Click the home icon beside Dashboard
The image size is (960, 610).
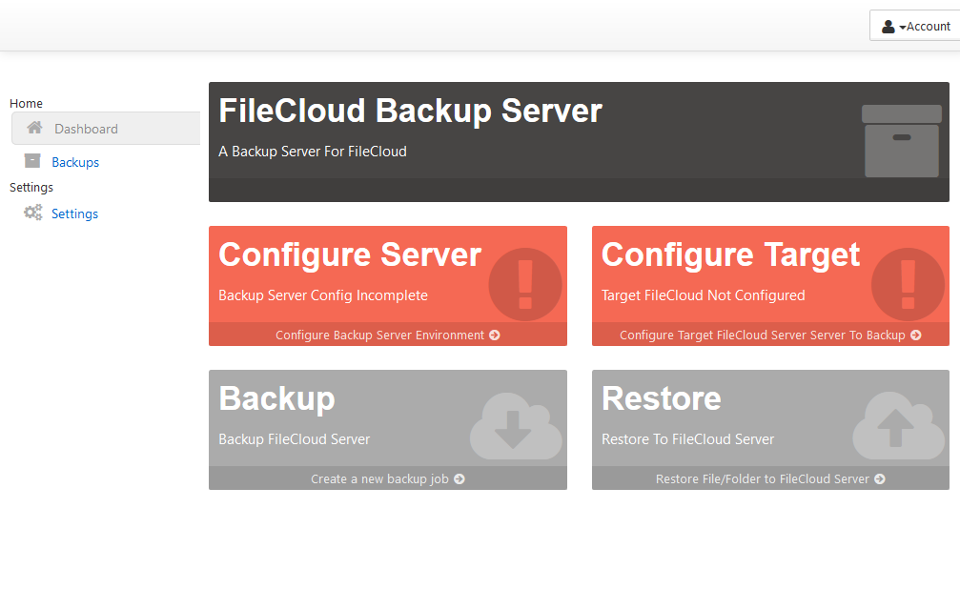34,128
